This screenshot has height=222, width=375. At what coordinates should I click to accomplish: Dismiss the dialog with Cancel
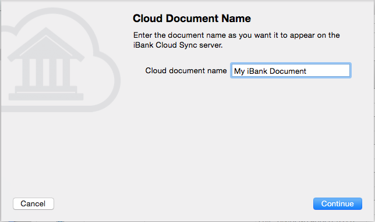coord(33,203)
